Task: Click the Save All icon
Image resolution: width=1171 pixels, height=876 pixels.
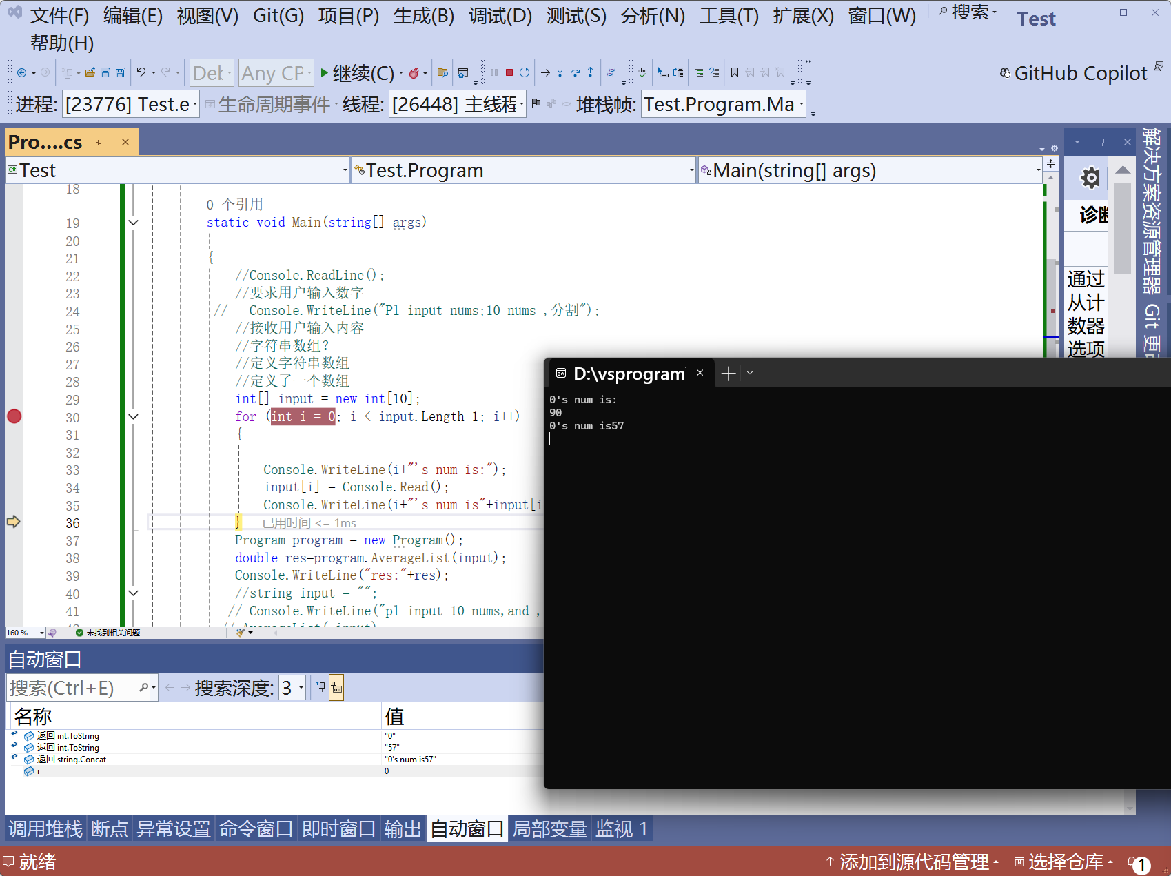Action: tap(121, 72)
